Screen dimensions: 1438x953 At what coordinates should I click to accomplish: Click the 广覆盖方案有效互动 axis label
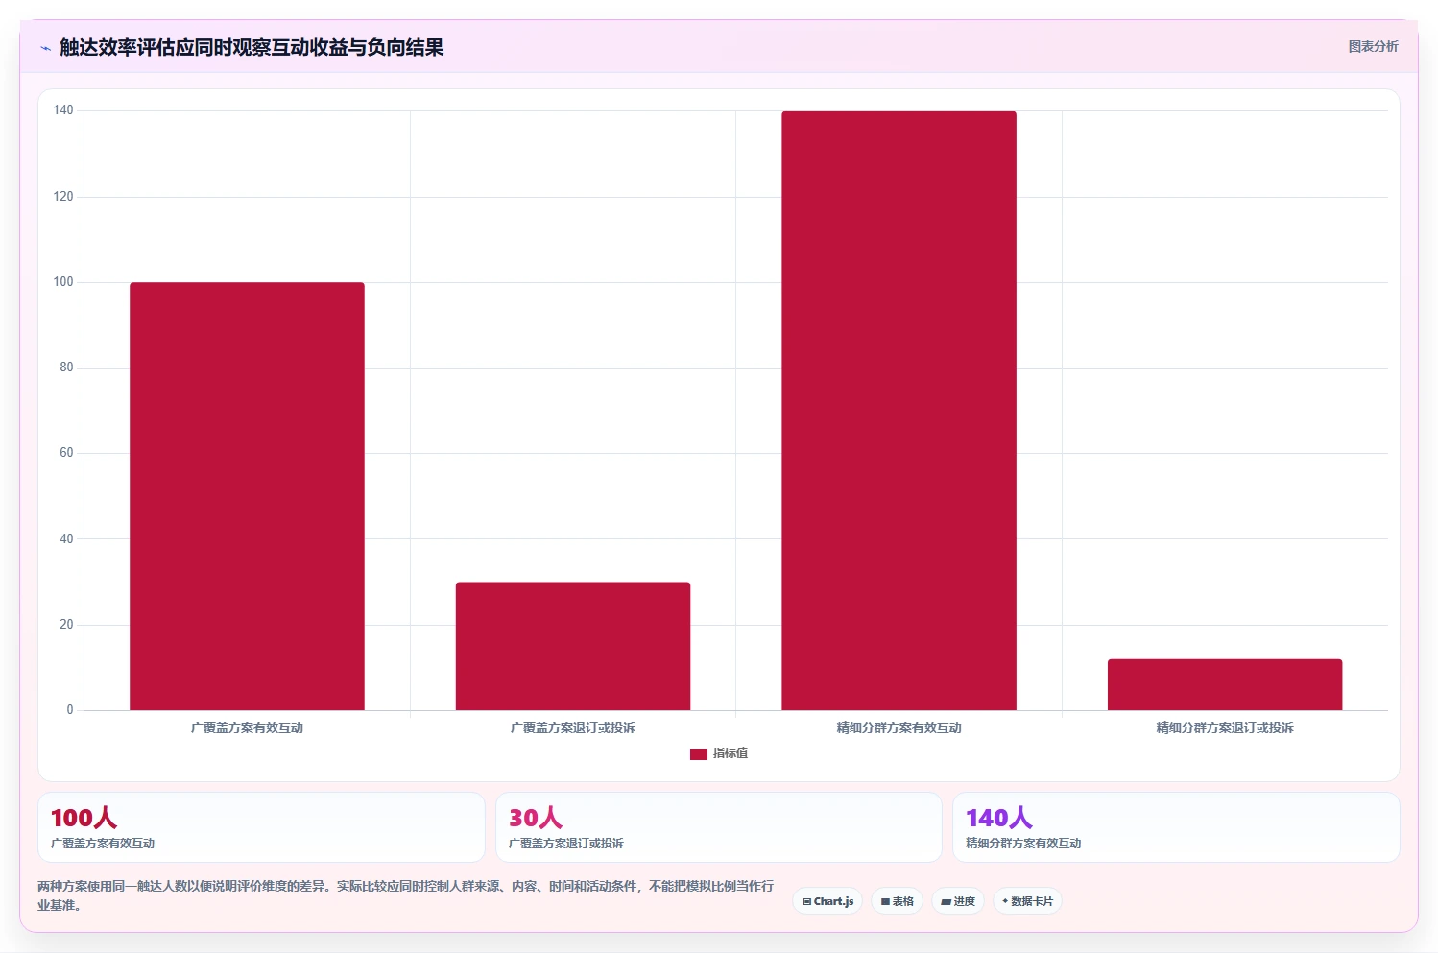coord(247,727)
